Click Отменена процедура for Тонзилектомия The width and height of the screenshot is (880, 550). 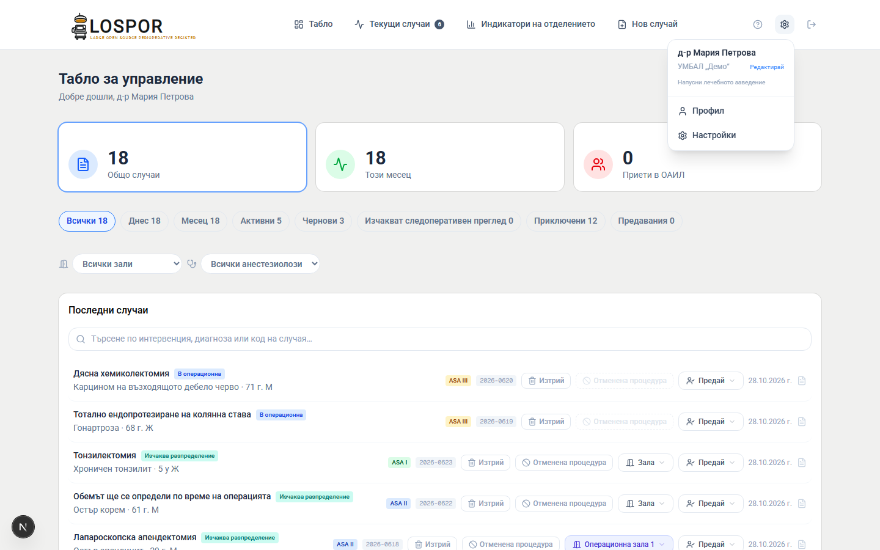point(564,463)
